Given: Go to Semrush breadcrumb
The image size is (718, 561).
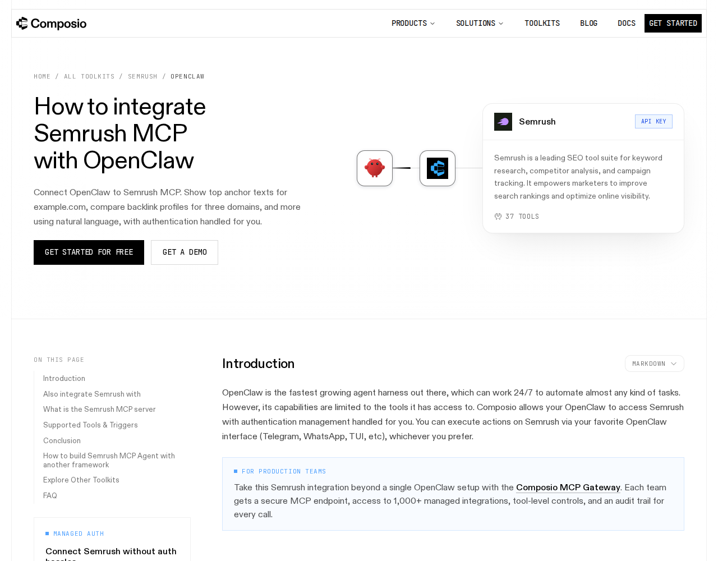Looking at the screenshot, I should point(142,76).
